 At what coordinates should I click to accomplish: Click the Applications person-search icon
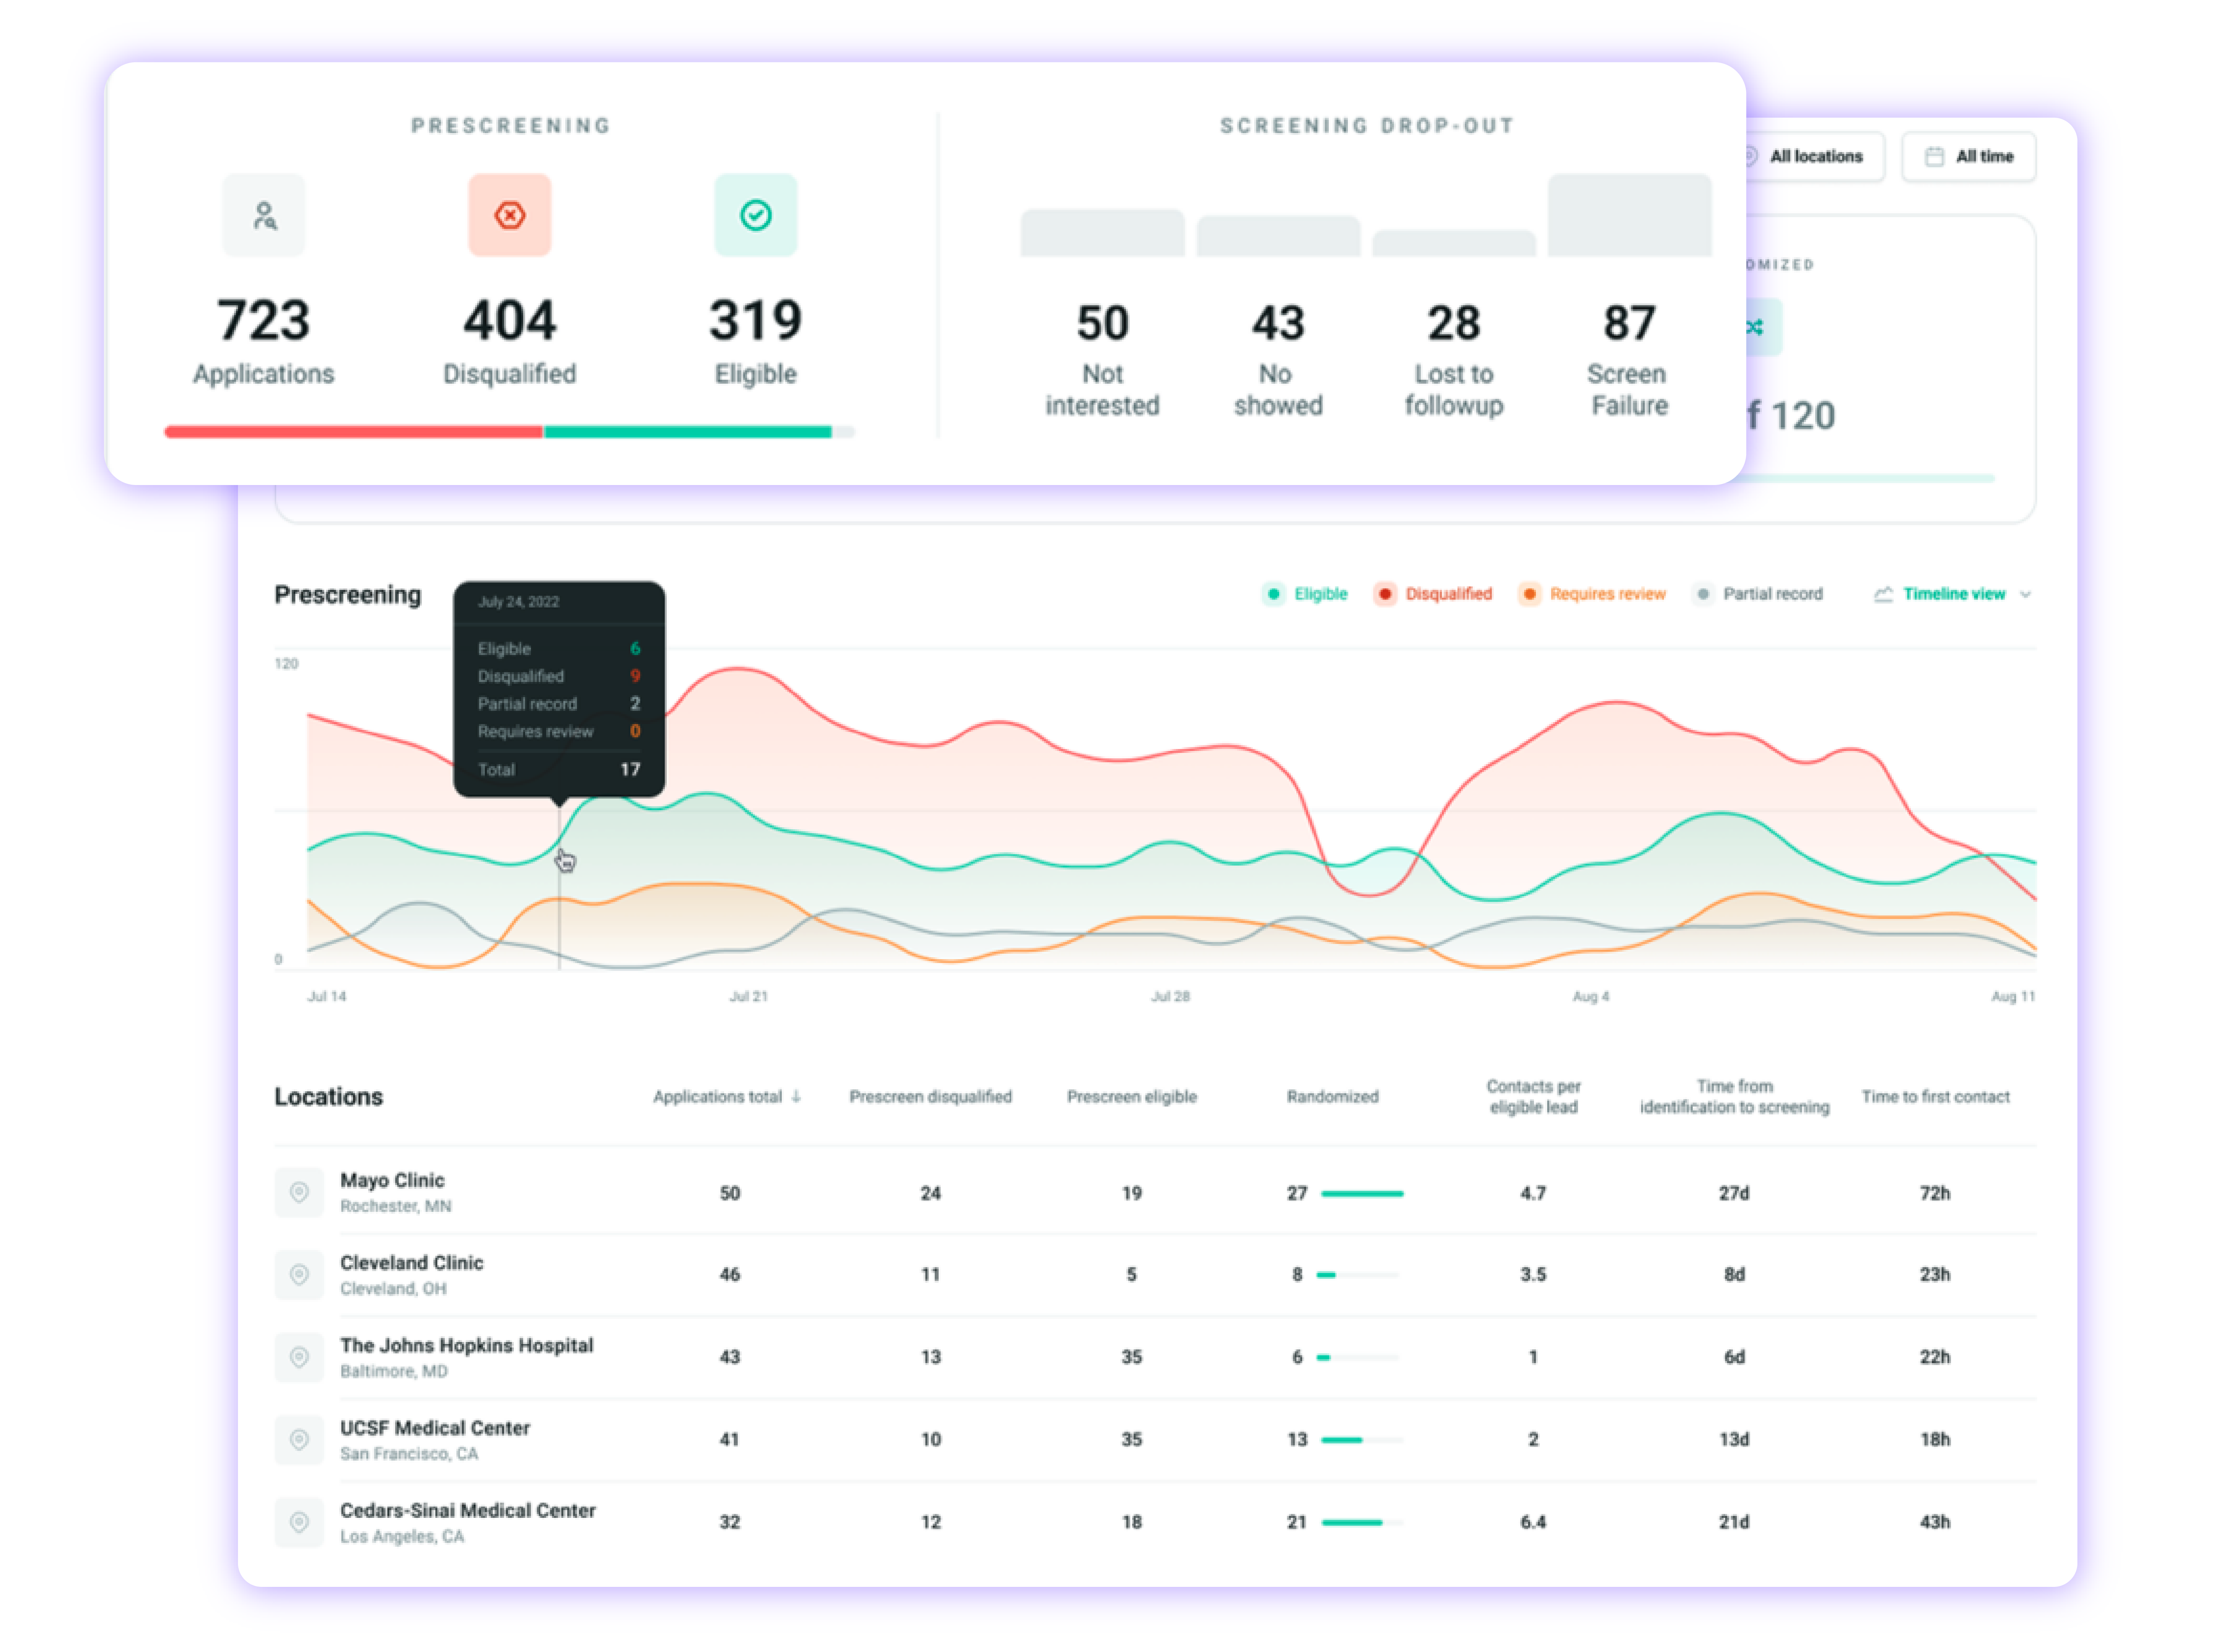264,216
